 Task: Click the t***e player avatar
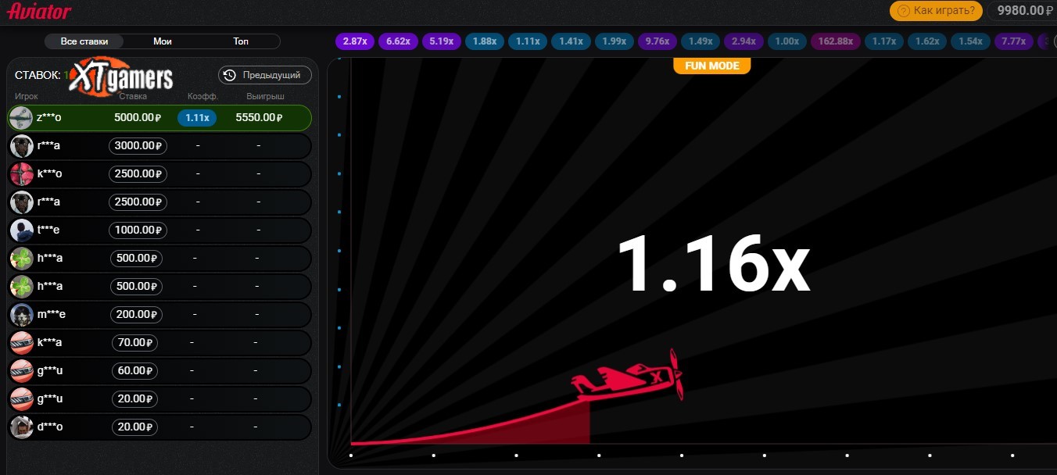(21, 230)
